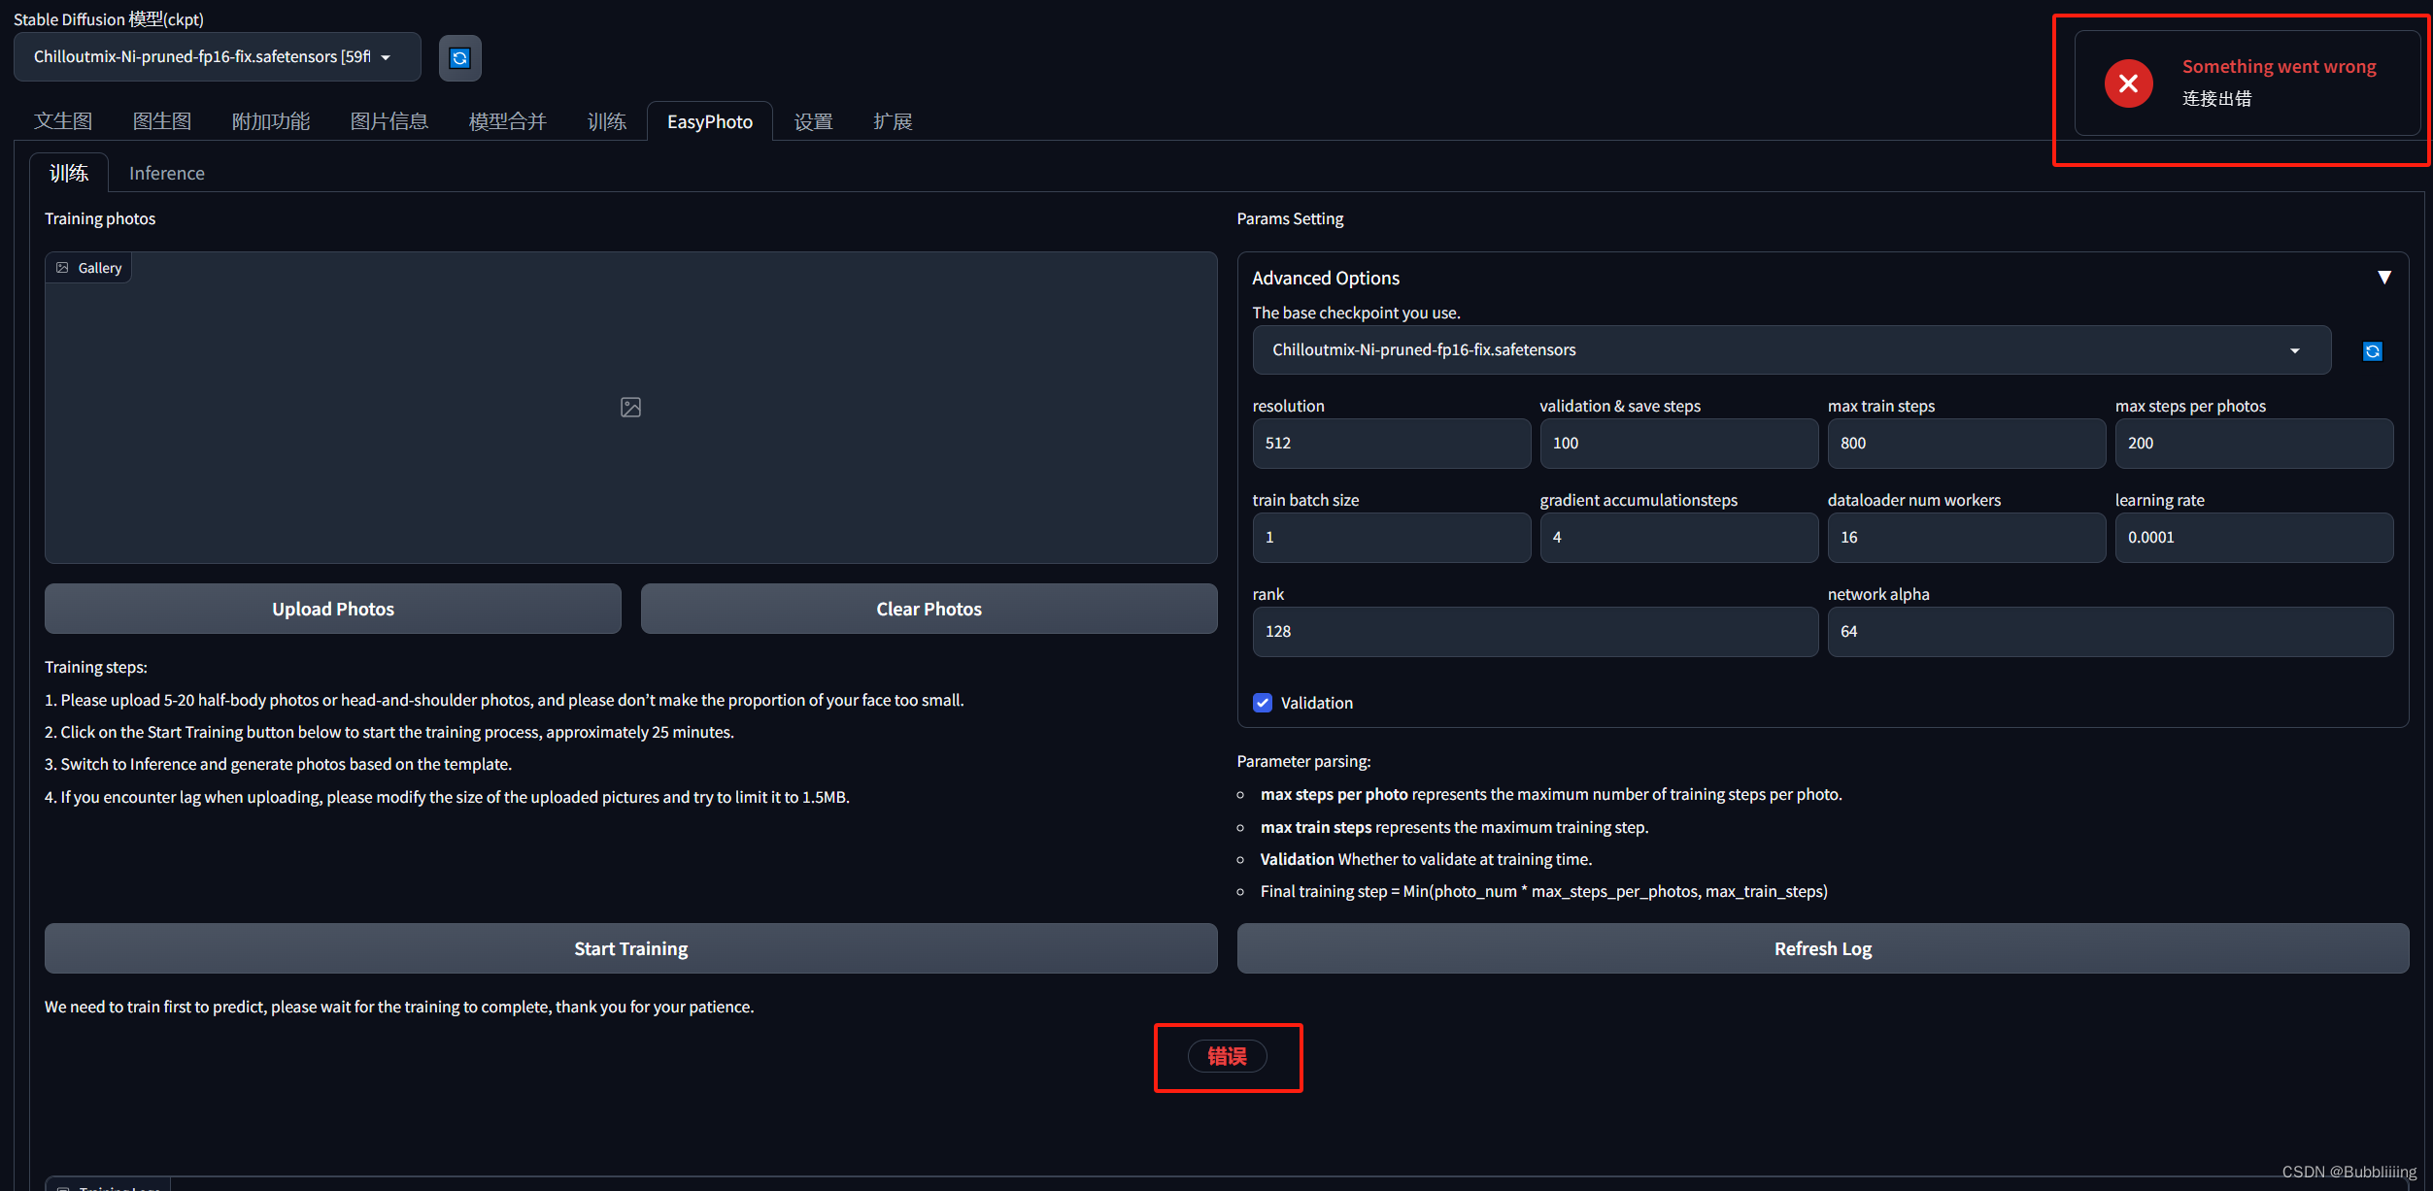This screenshot has height=1191, width=2433.
Task: Click the validation & save steps field
Action: 1678,444
